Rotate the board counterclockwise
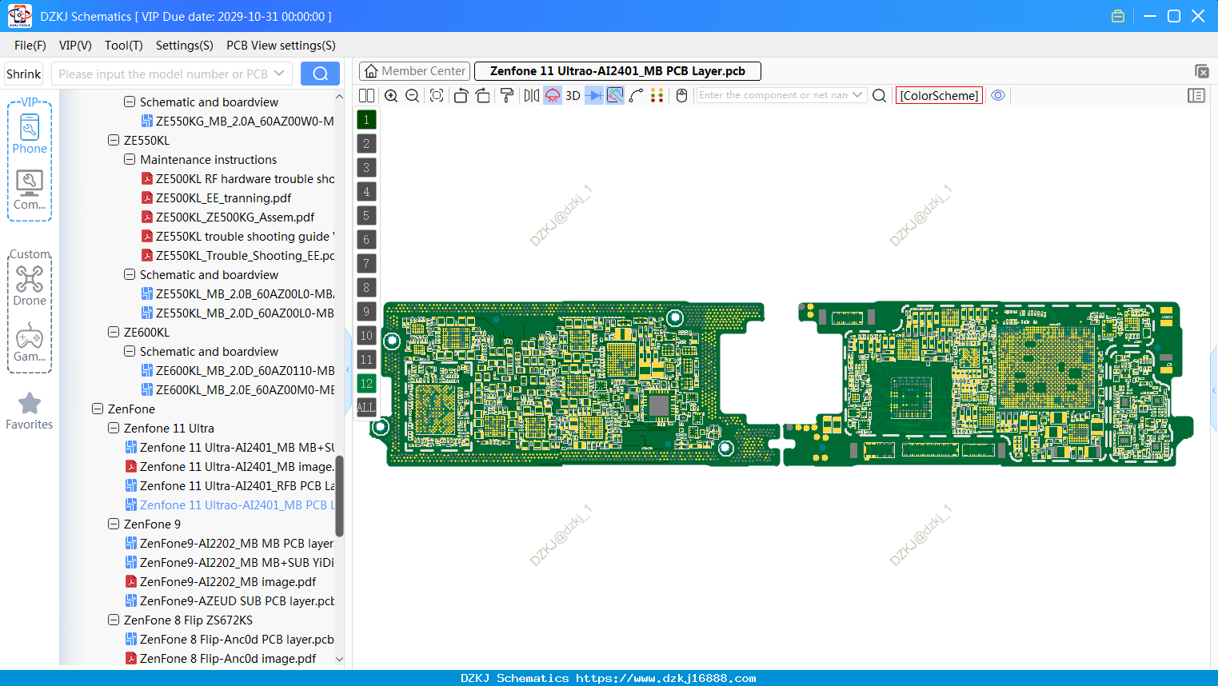Viewport: 1218px width, 686px height. [461, 95]
